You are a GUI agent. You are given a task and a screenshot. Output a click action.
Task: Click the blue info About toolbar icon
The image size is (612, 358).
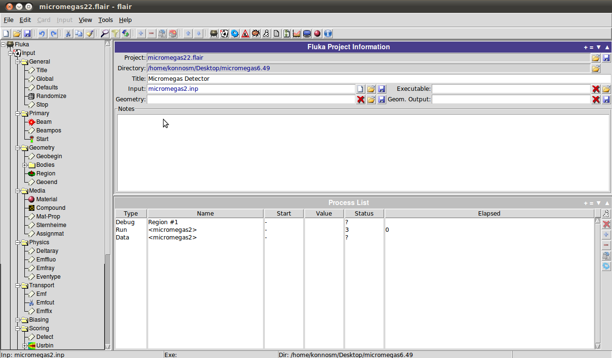tap(328, 33)
